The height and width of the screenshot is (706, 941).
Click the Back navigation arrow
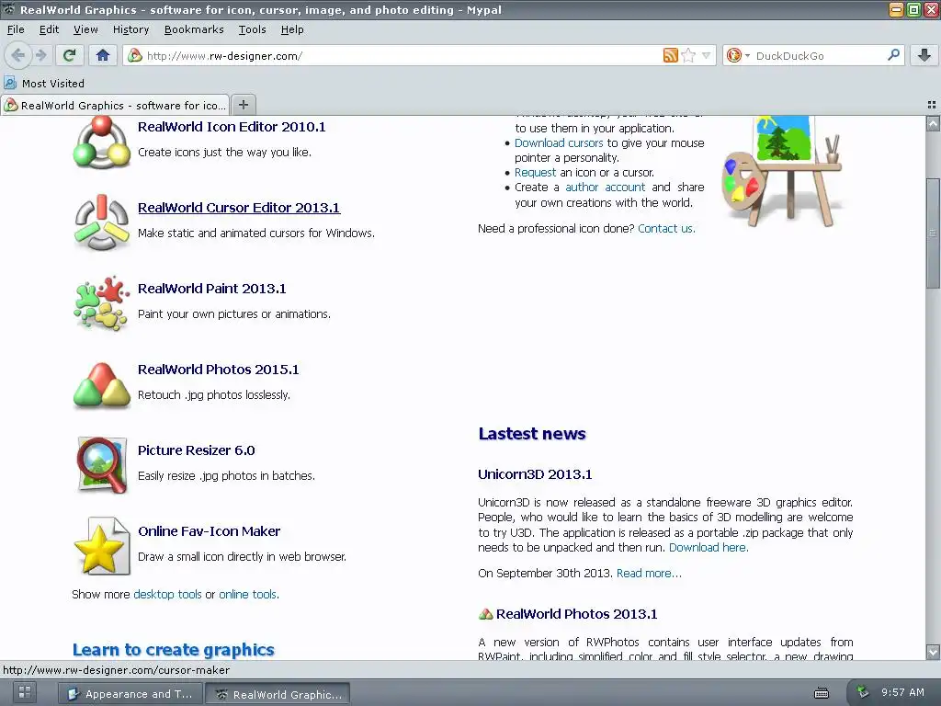tap(18, 55)
